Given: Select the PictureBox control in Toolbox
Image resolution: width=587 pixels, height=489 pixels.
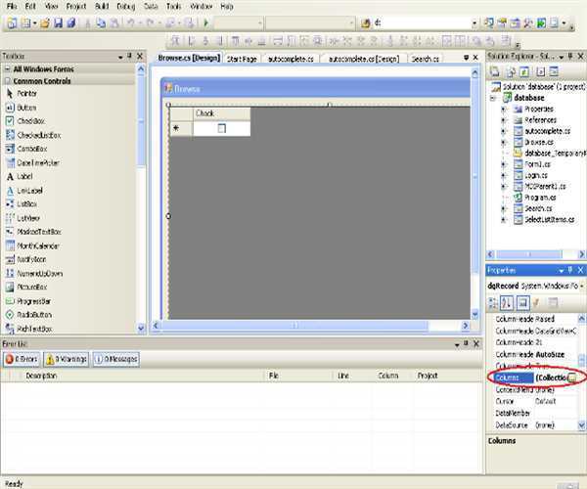Looking at the screenshot, I should [35, 288].
